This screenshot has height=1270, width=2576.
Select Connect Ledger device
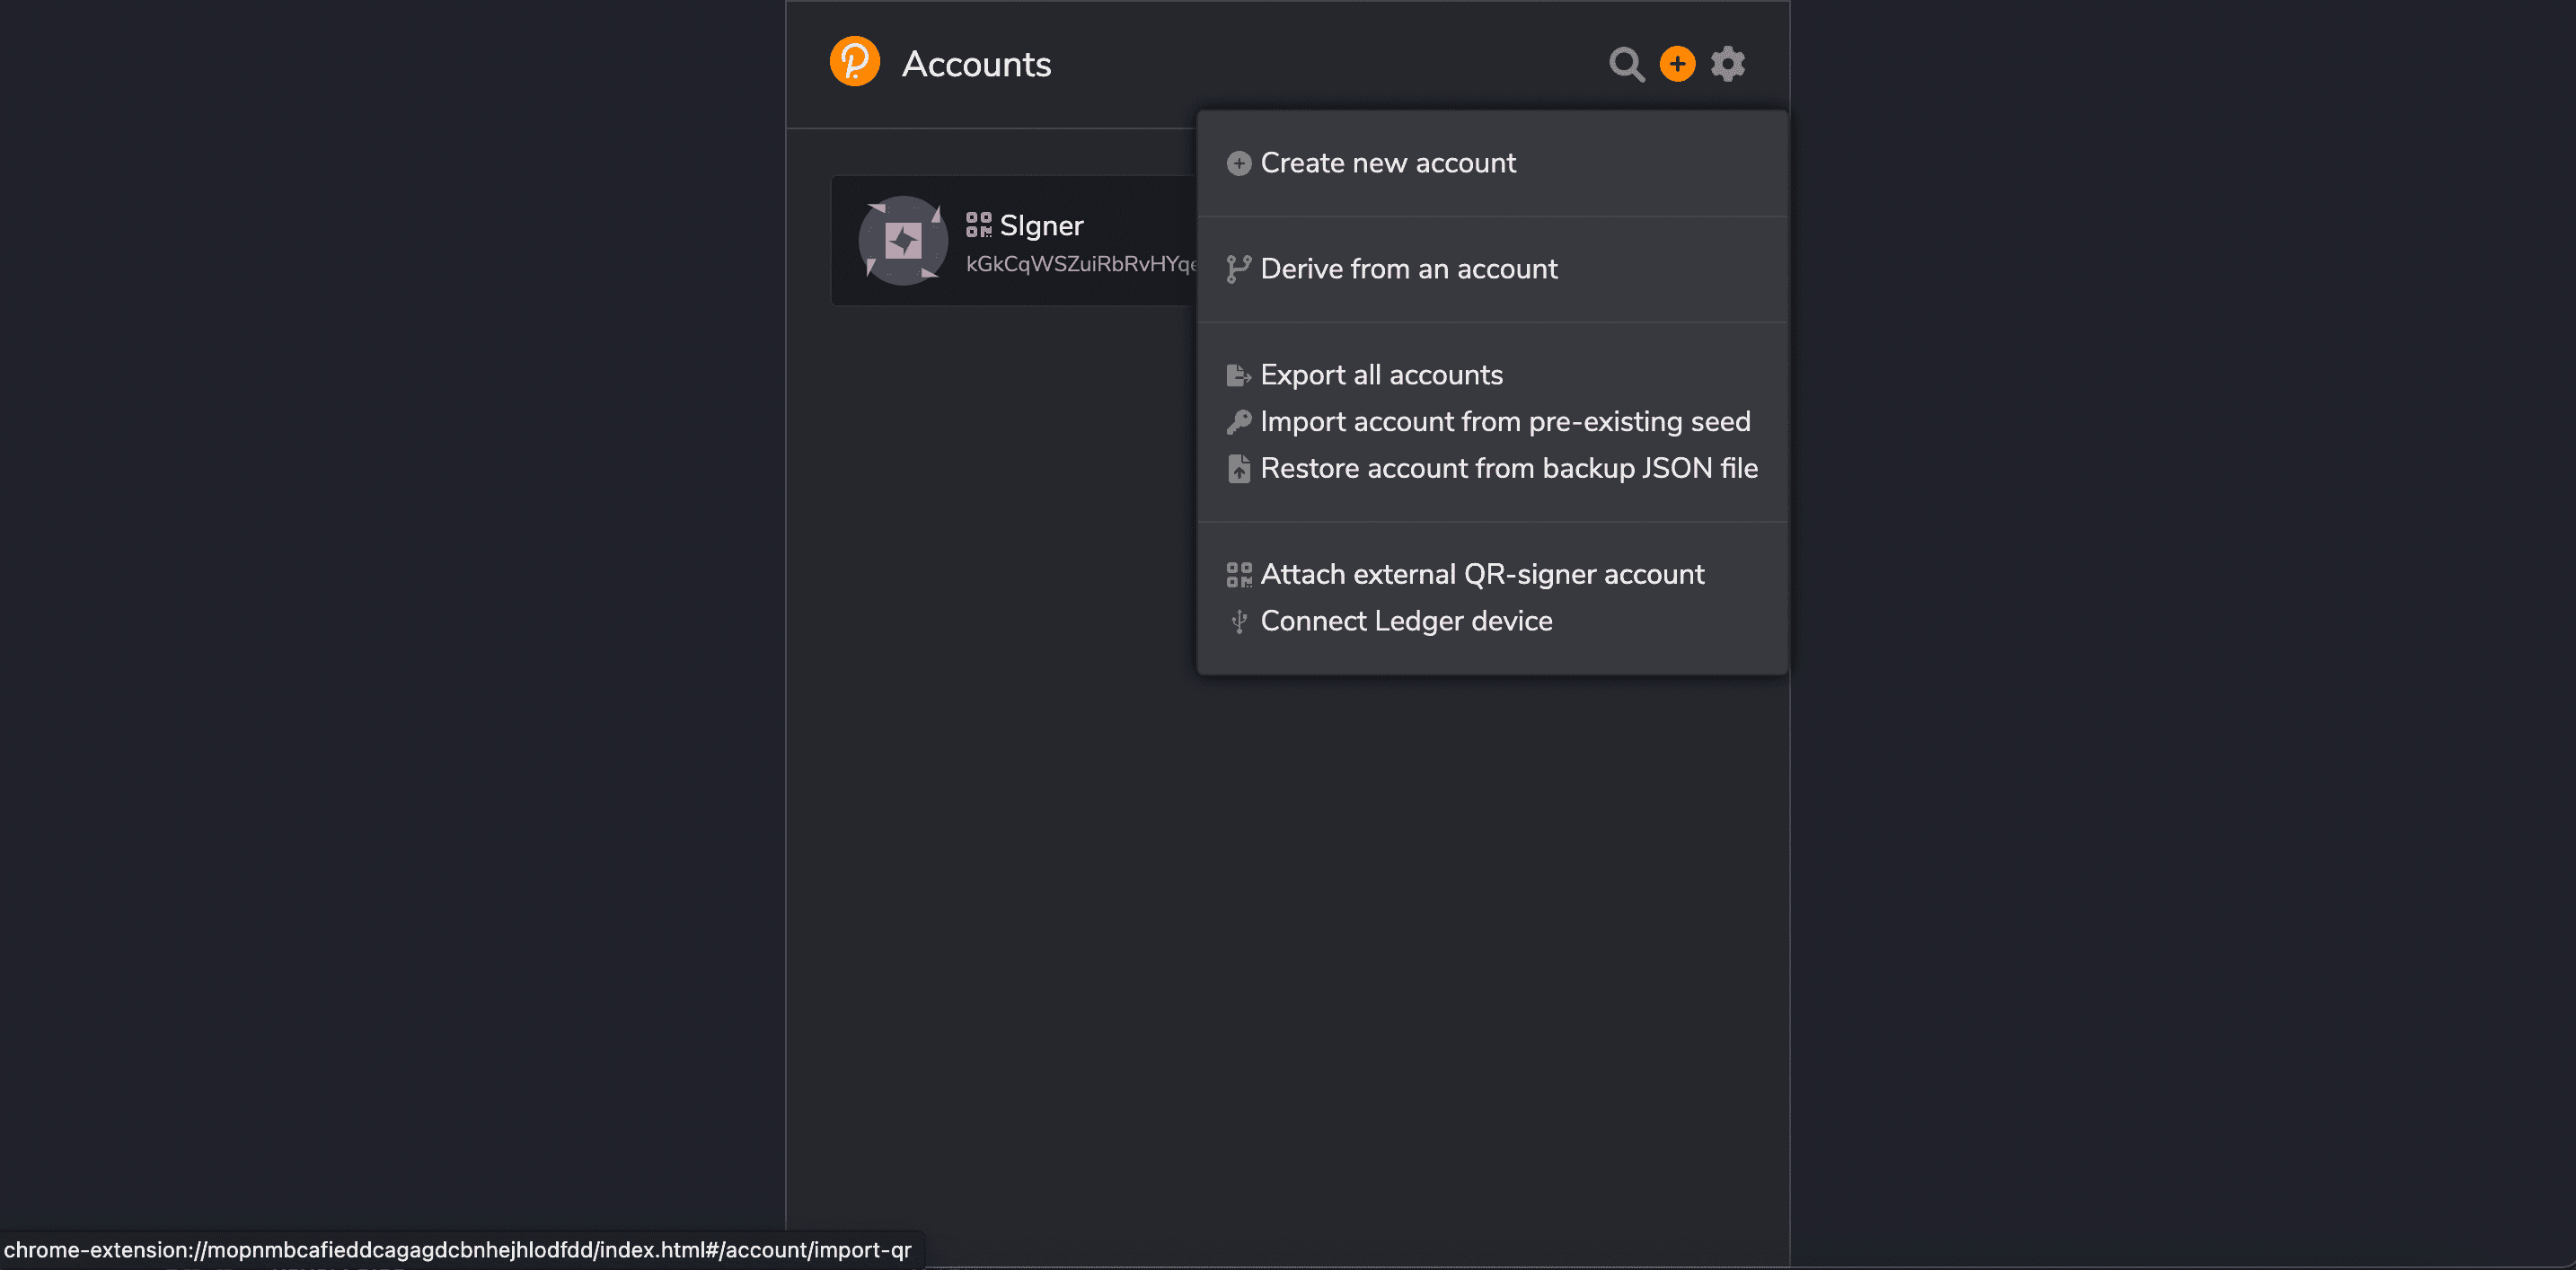pyautogui.click(x=1406, y=620)
